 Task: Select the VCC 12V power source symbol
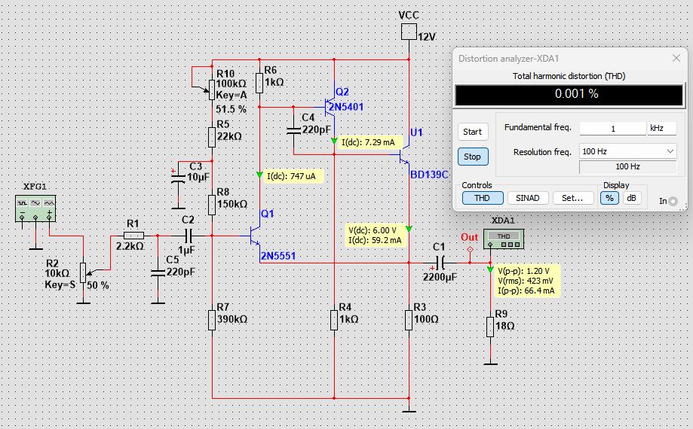(409, 32)
